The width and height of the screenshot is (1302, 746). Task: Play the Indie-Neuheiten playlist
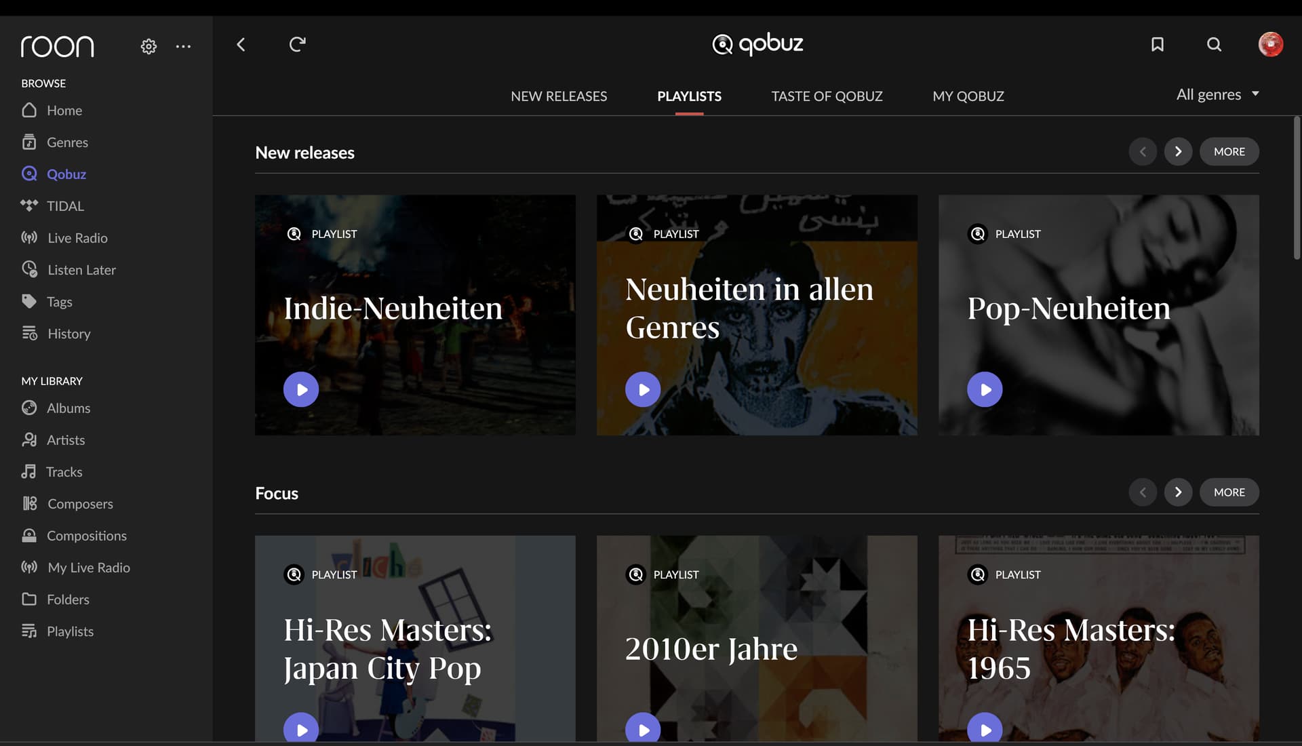(301, 389)
